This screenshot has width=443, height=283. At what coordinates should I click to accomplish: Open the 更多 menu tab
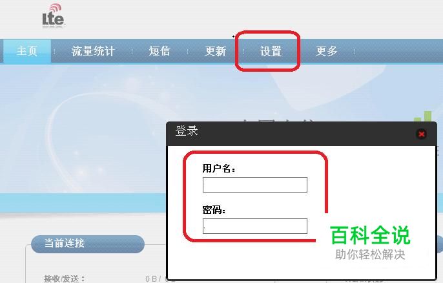click(x=326, y=51)
